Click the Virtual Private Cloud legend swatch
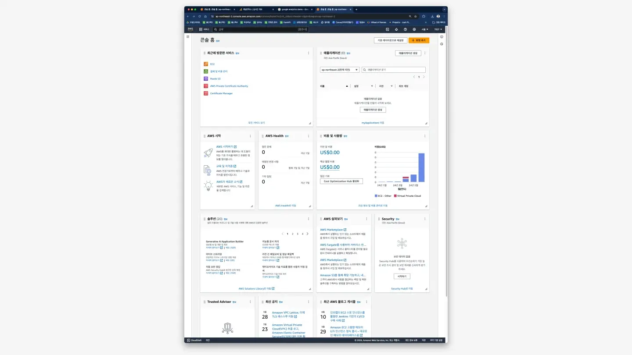This screenshot has width=632, height=355. pos(395,196)
